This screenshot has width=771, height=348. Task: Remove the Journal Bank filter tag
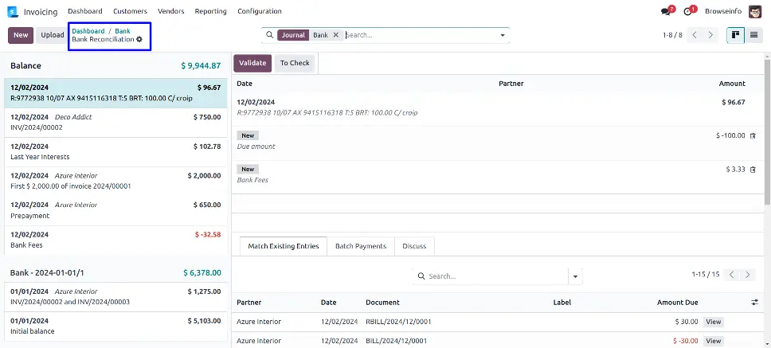click(x=335, y=35)
